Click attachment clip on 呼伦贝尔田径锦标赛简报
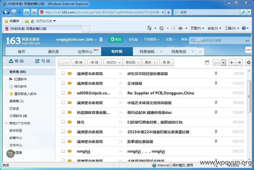The image size is (254, 170). 216,73
